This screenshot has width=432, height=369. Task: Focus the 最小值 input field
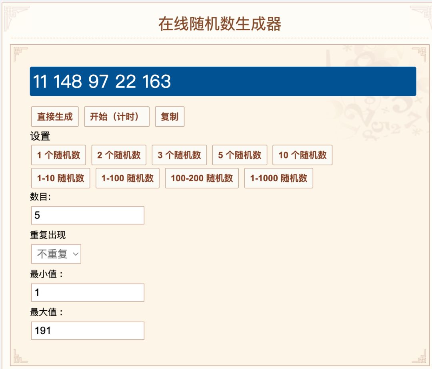point(88,293)
